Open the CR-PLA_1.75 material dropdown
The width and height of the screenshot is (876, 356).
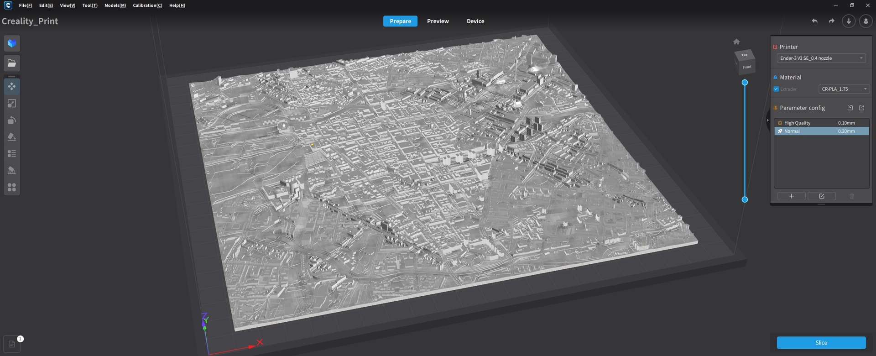pos(844,89)
